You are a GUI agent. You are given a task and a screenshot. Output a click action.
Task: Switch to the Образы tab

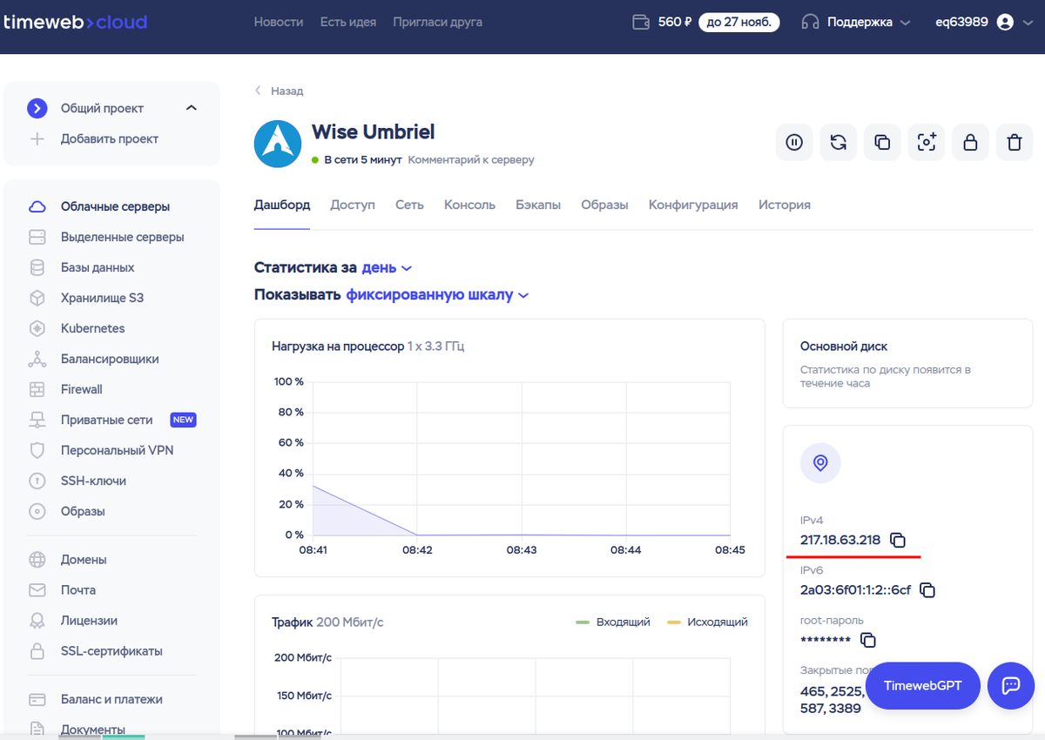coord(604,205)
